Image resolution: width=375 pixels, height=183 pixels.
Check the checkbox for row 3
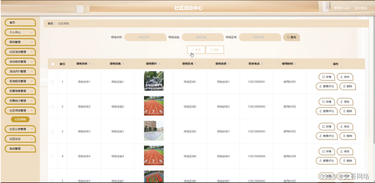(x=52, y=131)
